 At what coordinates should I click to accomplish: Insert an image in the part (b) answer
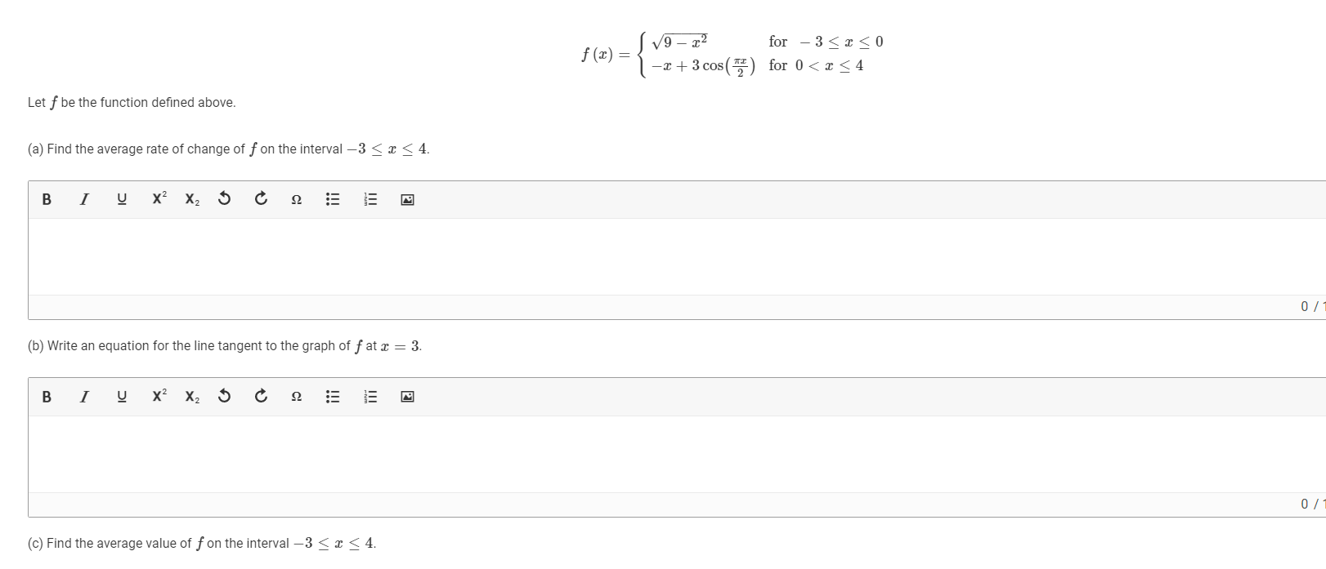[406, 397]
